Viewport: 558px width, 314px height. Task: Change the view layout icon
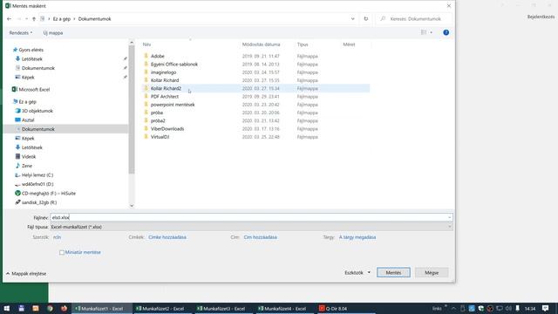pyautogui.click(x=424, y=32)
